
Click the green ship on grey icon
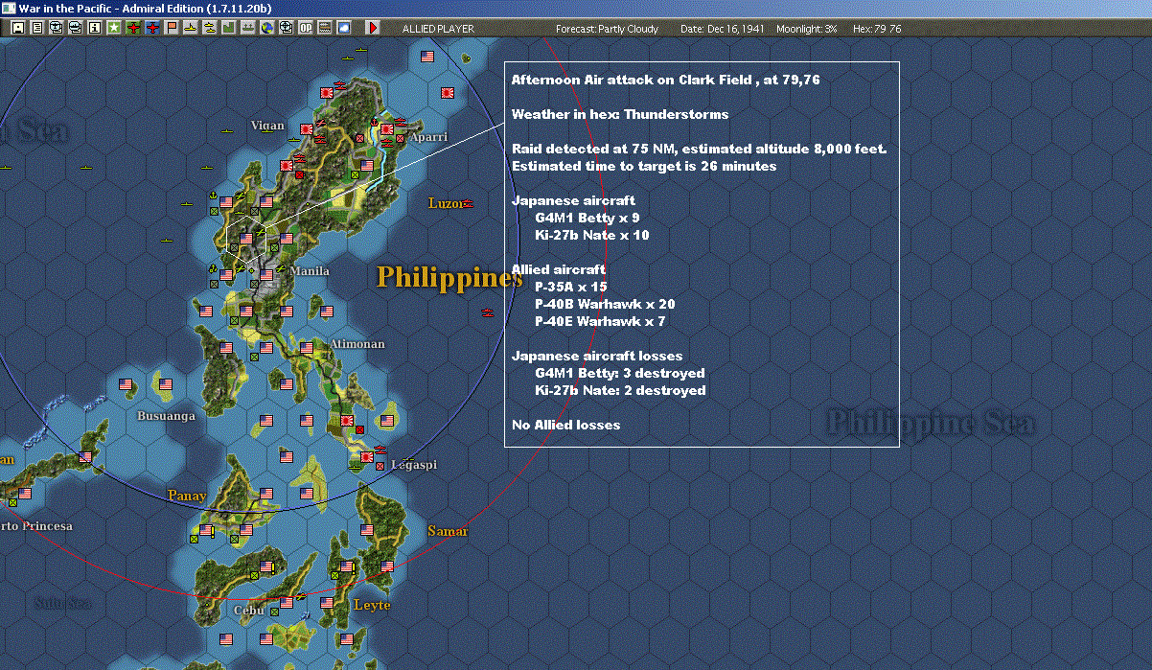coord(247,29)
